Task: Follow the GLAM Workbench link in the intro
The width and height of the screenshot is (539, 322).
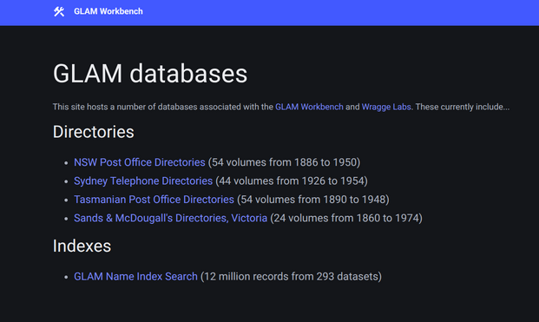Action: 309,107
